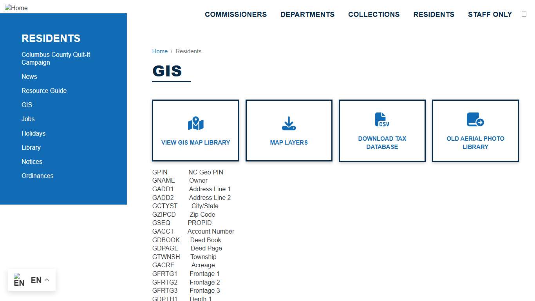
Task: Click the Old Aerial Photo Library icon
Action: tap(475, 120)
